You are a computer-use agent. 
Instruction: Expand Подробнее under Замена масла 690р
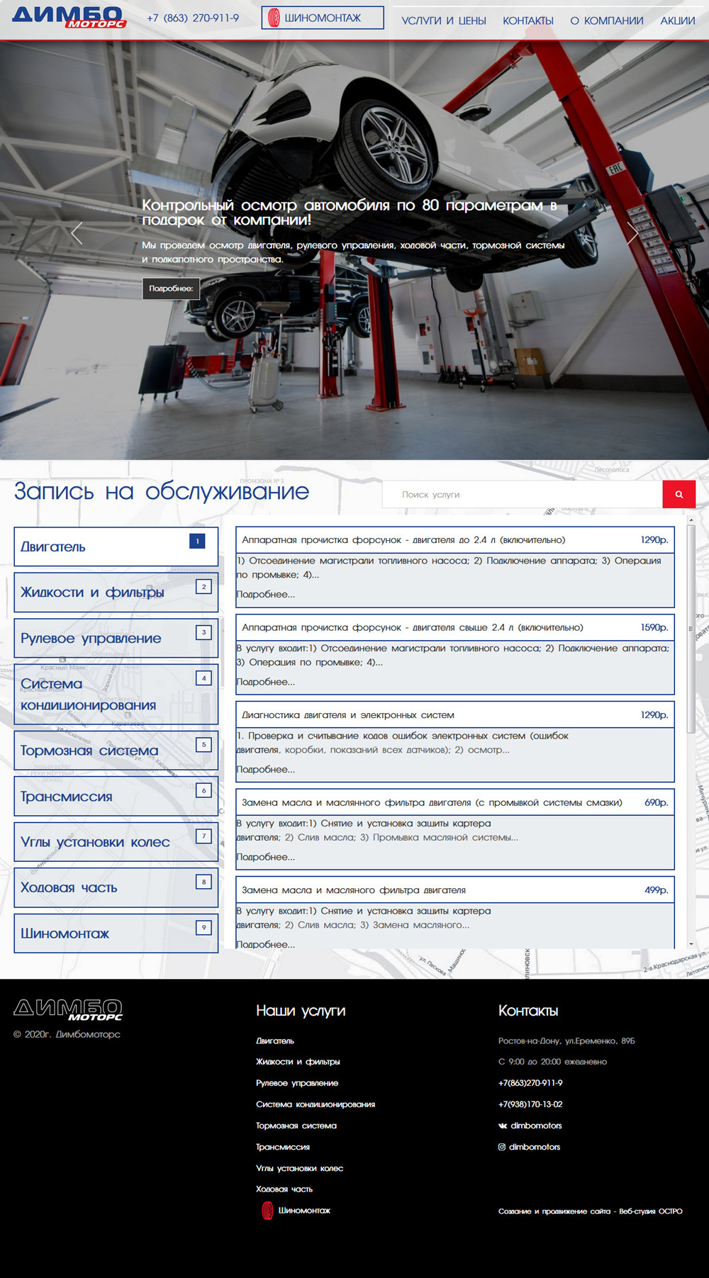[x=266, y=857]
